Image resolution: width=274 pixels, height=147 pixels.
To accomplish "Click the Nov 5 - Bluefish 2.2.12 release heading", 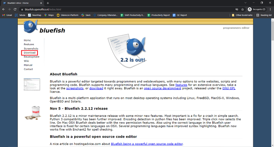I will (x=79, y=109).
